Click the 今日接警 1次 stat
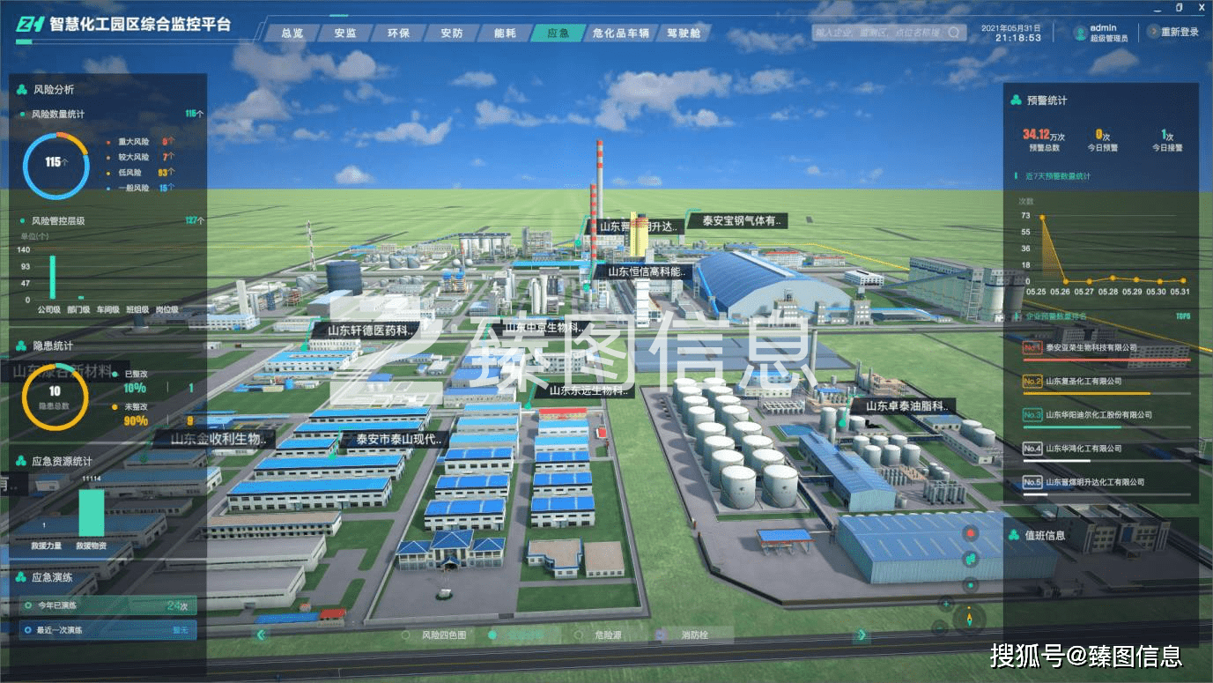The image size is (1213, 683). point(1167,140)
